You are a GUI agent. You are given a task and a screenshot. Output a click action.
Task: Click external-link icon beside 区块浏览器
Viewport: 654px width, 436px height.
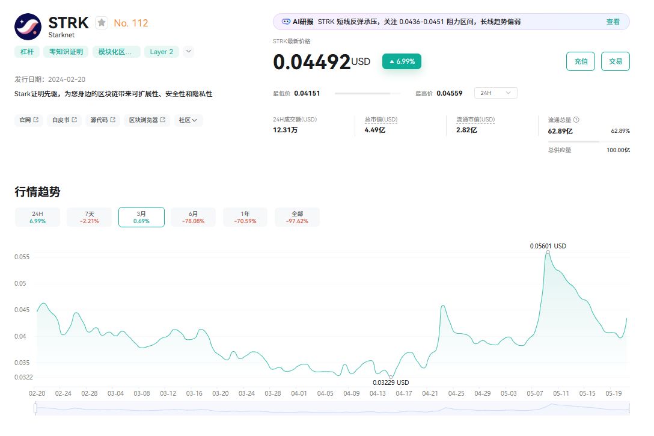coord(163,120)
